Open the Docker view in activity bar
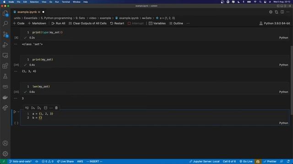 (5, 97)
